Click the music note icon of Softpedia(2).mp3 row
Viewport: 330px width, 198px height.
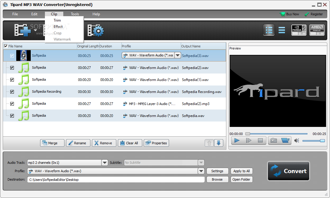click(24, 104)
